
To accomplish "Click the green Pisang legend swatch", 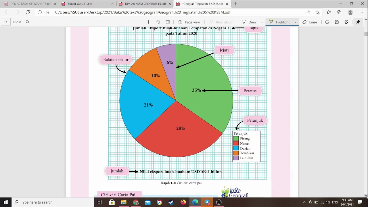I will tap(236, 139).
